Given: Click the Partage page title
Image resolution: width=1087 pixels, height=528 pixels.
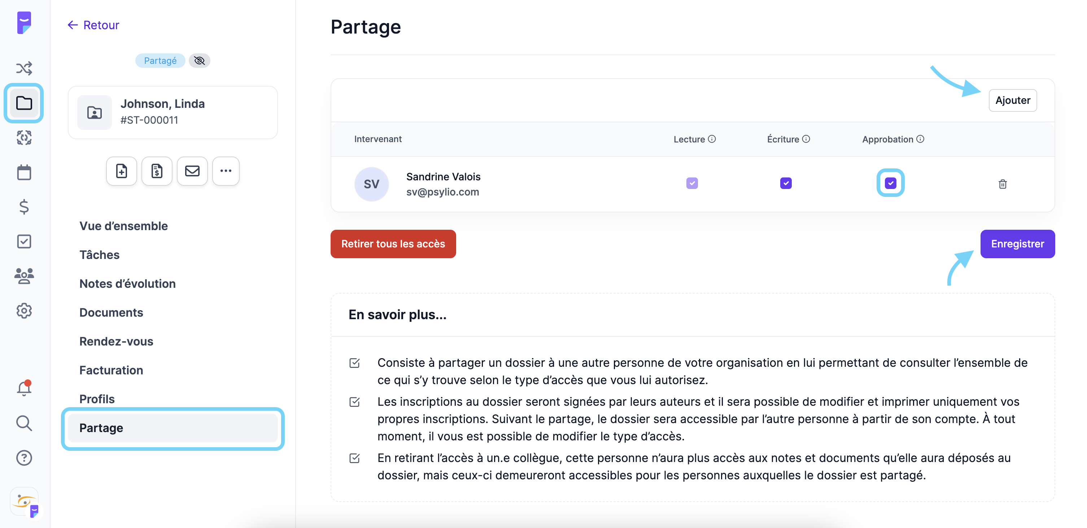Looking at the screenshot, I should pyautogui.click(x=366, y=27).
